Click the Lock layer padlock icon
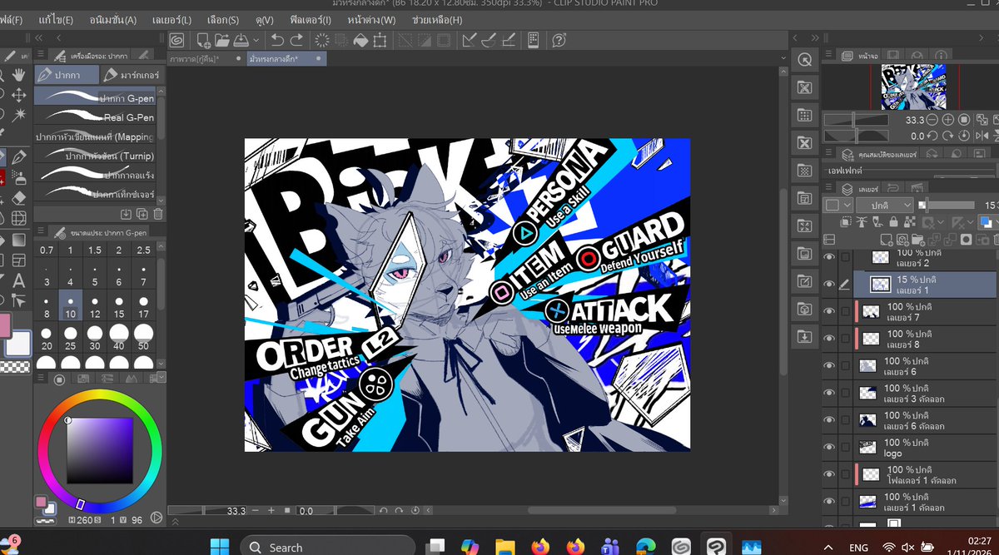 click(x=893, y=222)
